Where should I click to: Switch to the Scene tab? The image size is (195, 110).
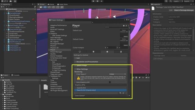[41, 4]
